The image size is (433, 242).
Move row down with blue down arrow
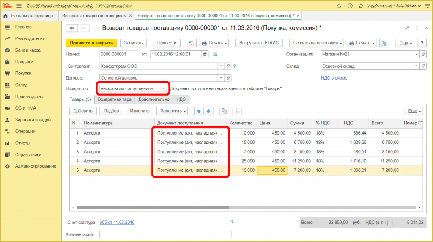coord(209,111)
